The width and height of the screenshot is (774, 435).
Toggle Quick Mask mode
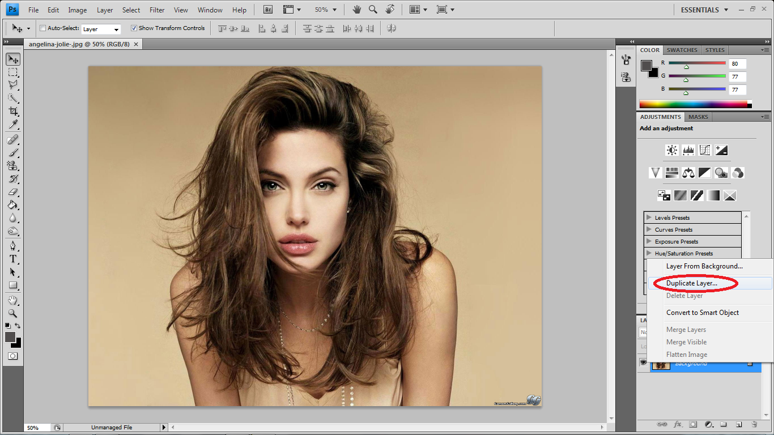13,356
